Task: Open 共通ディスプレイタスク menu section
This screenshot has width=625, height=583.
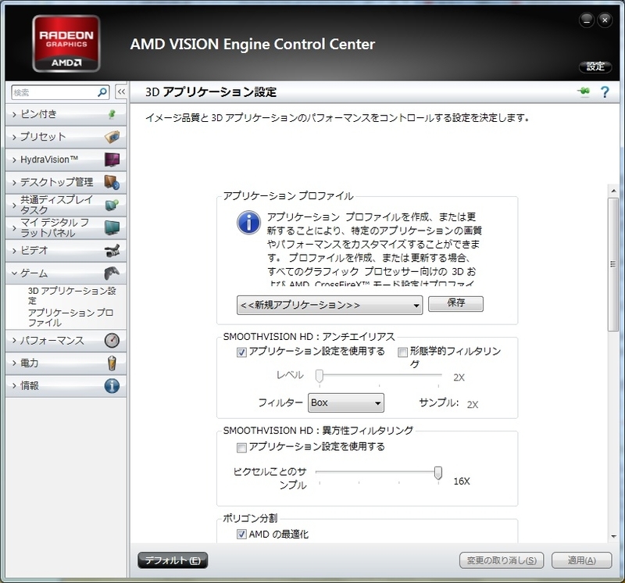Action: [66, 205]
